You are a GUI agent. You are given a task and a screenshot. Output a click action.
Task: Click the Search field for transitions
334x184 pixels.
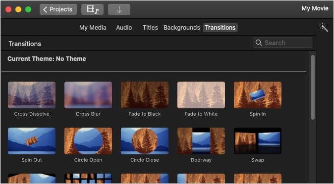coord(282,43)
